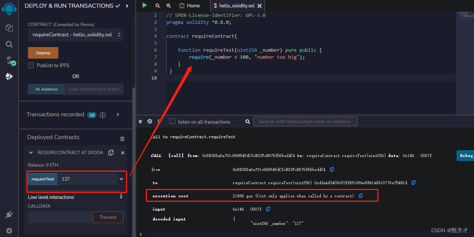Switch to the Home tab
This screenshot has width=474, height=237.
pos(189,6)
